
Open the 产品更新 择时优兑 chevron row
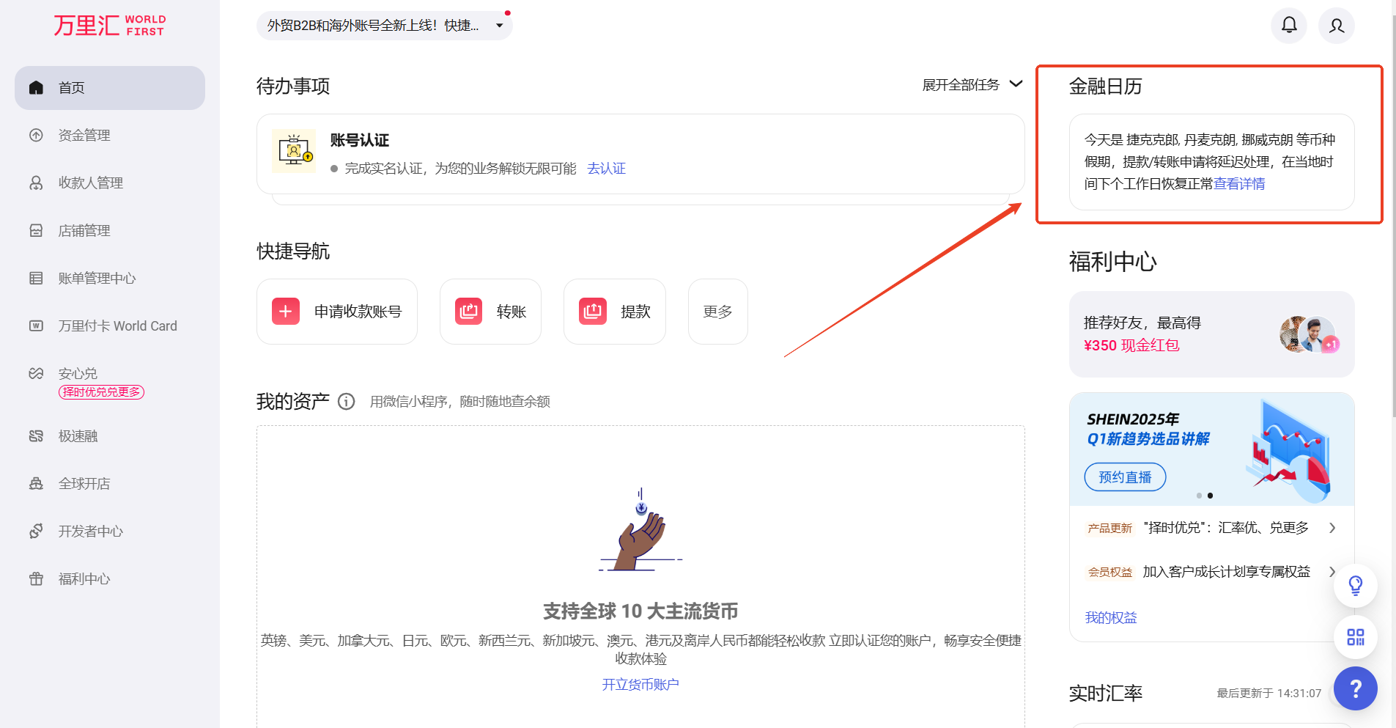pos(1332,528)
